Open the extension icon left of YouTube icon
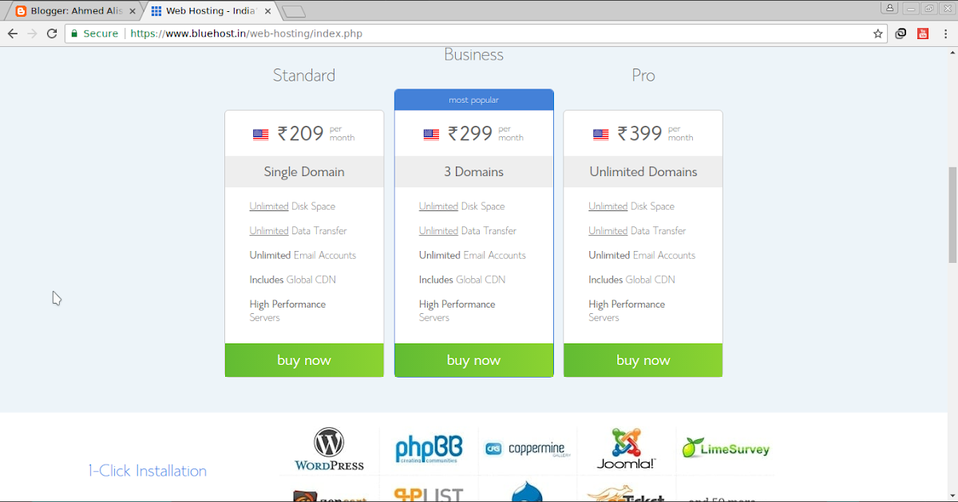 (x=901, y=33)
